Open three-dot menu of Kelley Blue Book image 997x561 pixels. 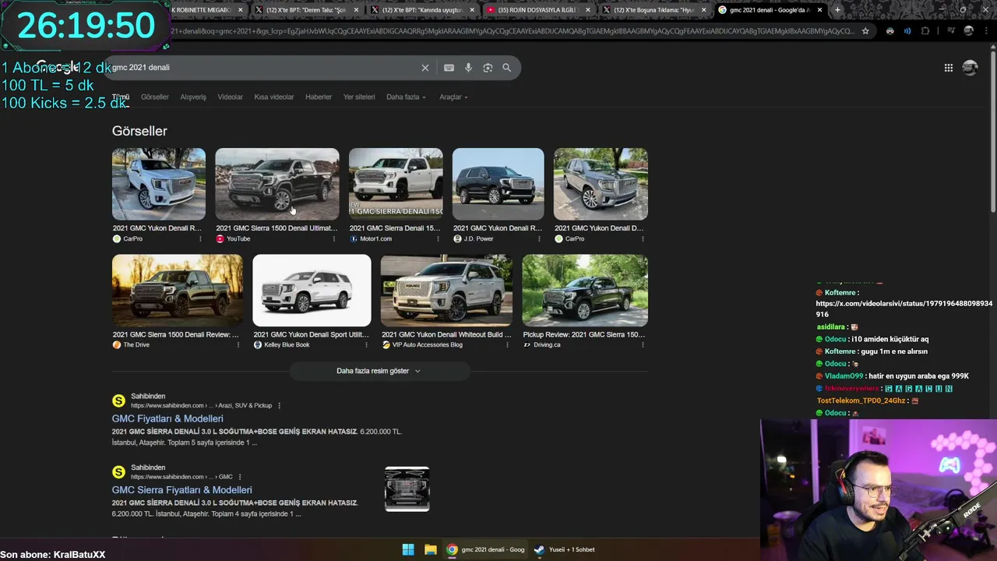tap(366, 345)
